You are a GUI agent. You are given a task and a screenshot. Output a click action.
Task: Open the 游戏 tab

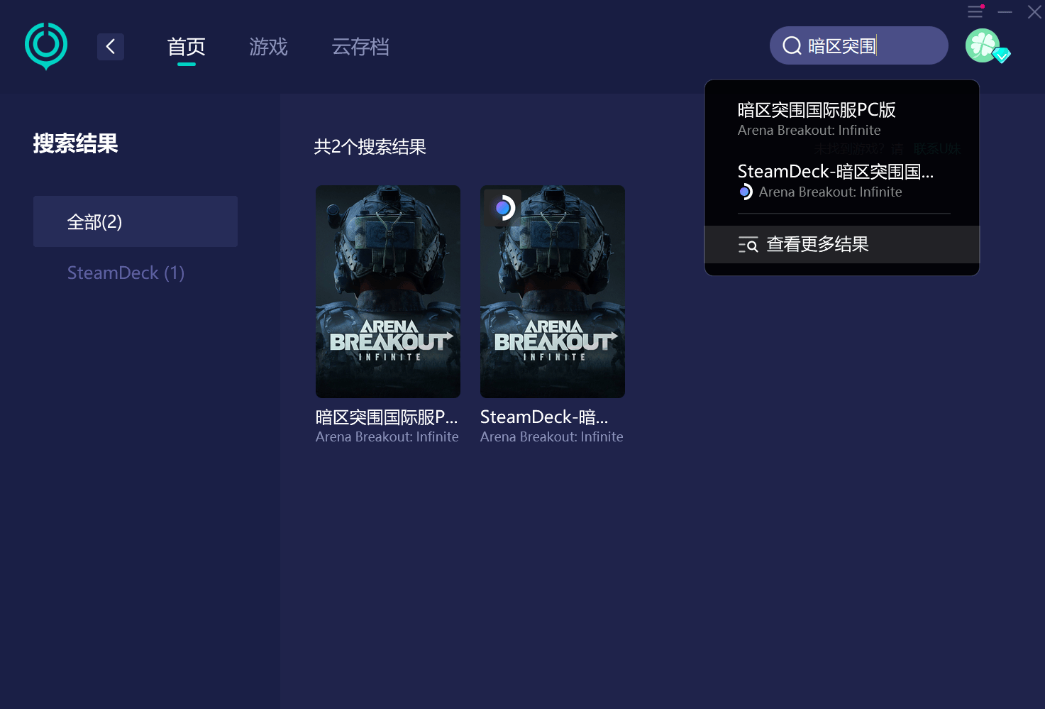tap(268, 47)
